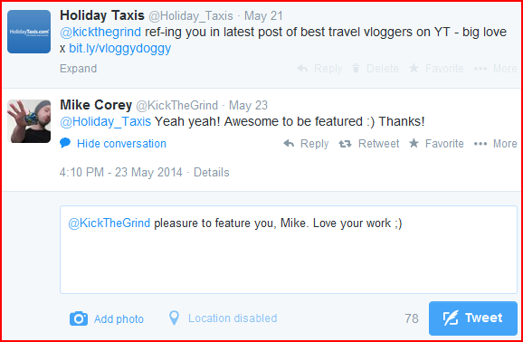Open More options on Mike Corey's tweet
This screenshot has width=523, height=342.
click(496, 144)
